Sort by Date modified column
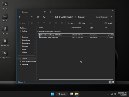Viewport: 129px width, 97px height. (x=76, y=28)
